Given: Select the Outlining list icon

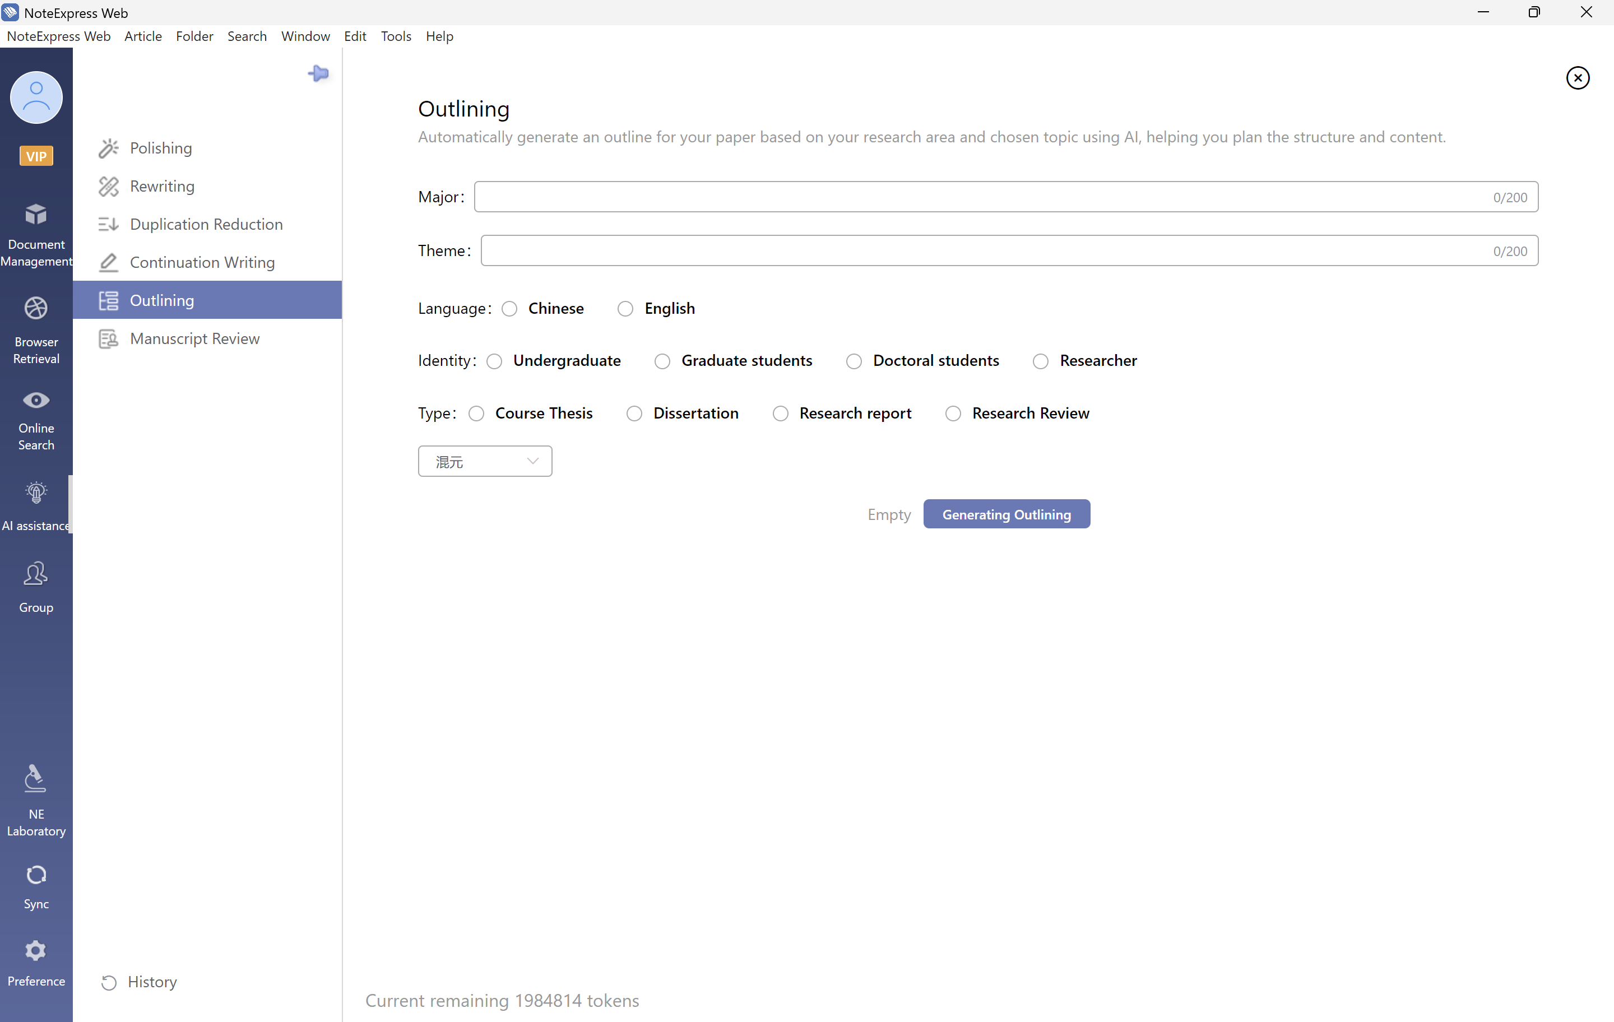Looking at the screenshot, I should tap(109, 301).
